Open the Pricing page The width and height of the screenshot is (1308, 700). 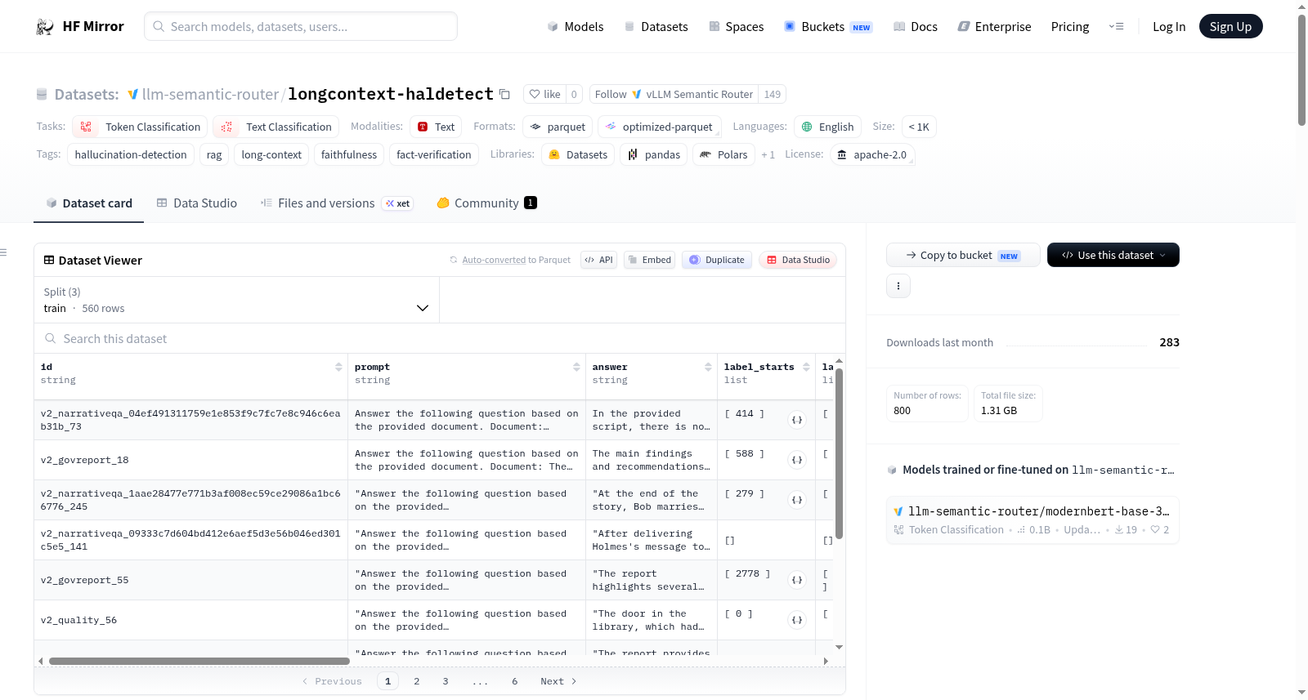coord(1070,27)
